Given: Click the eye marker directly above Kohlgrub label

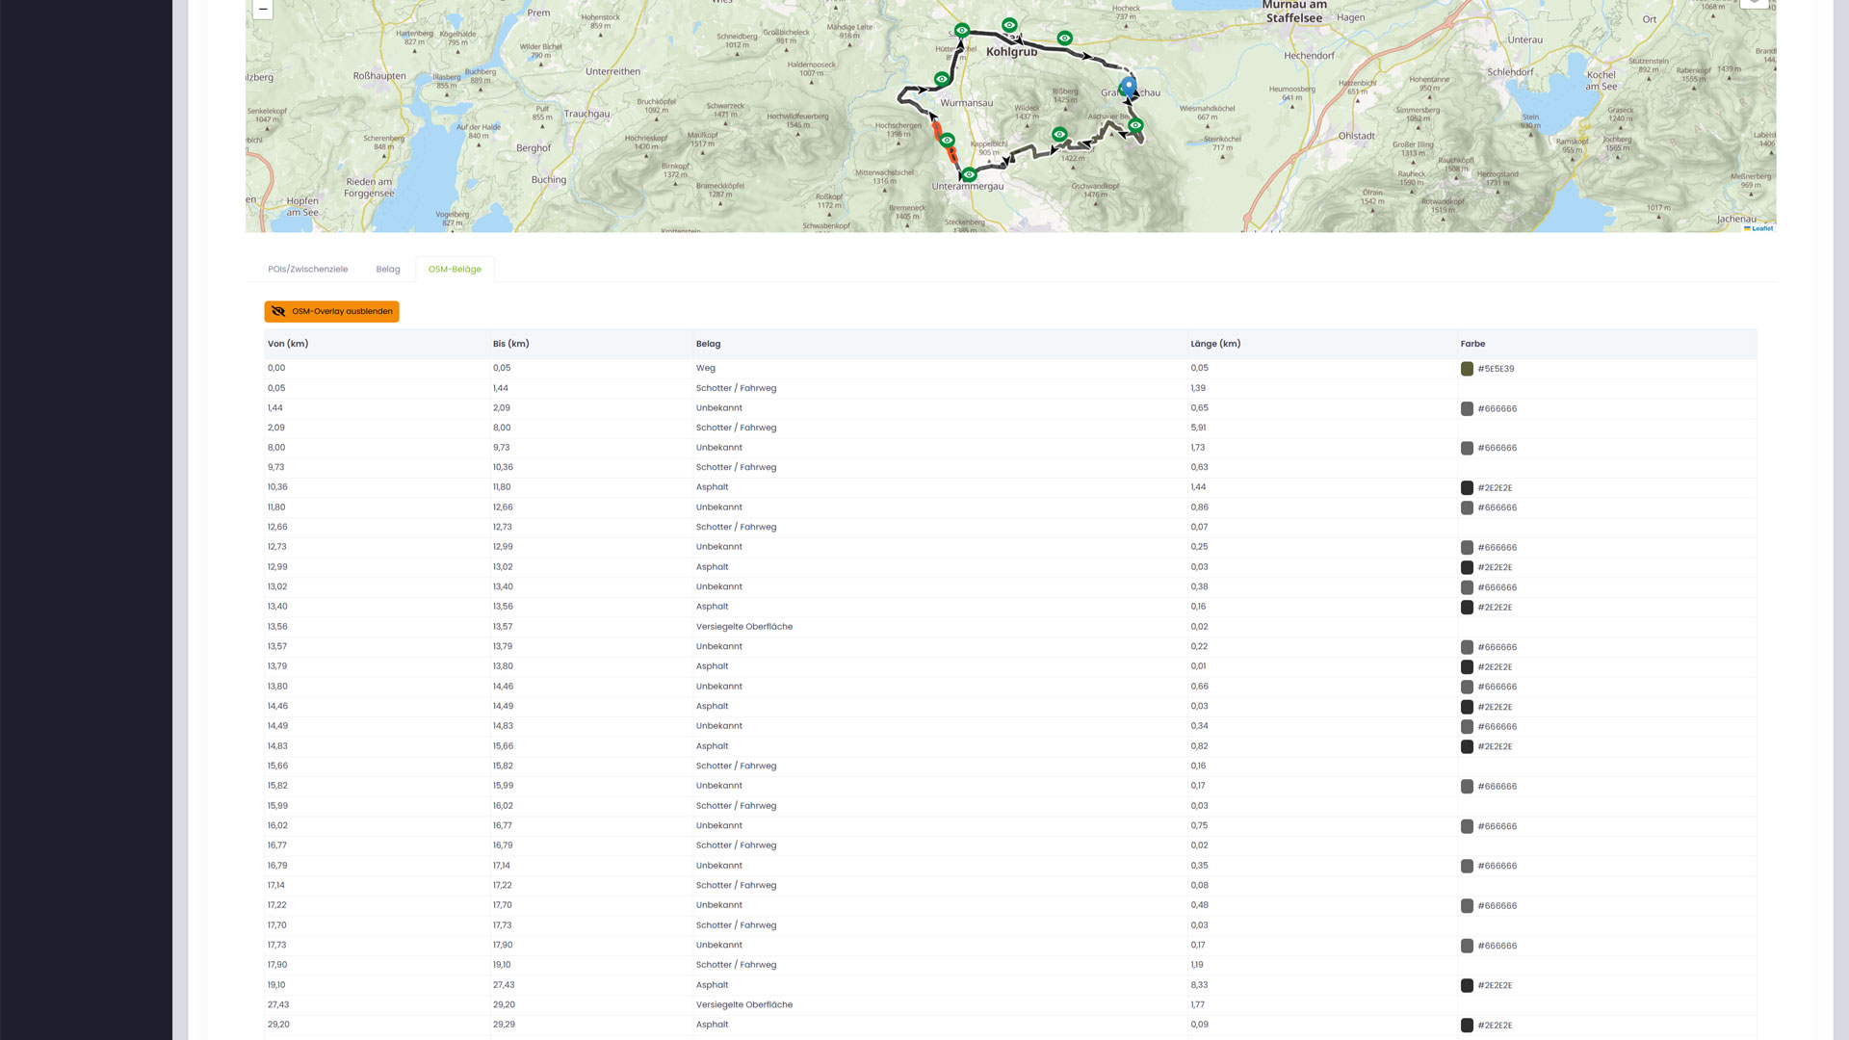Looking at the screenshot, I should [1008, 25].
